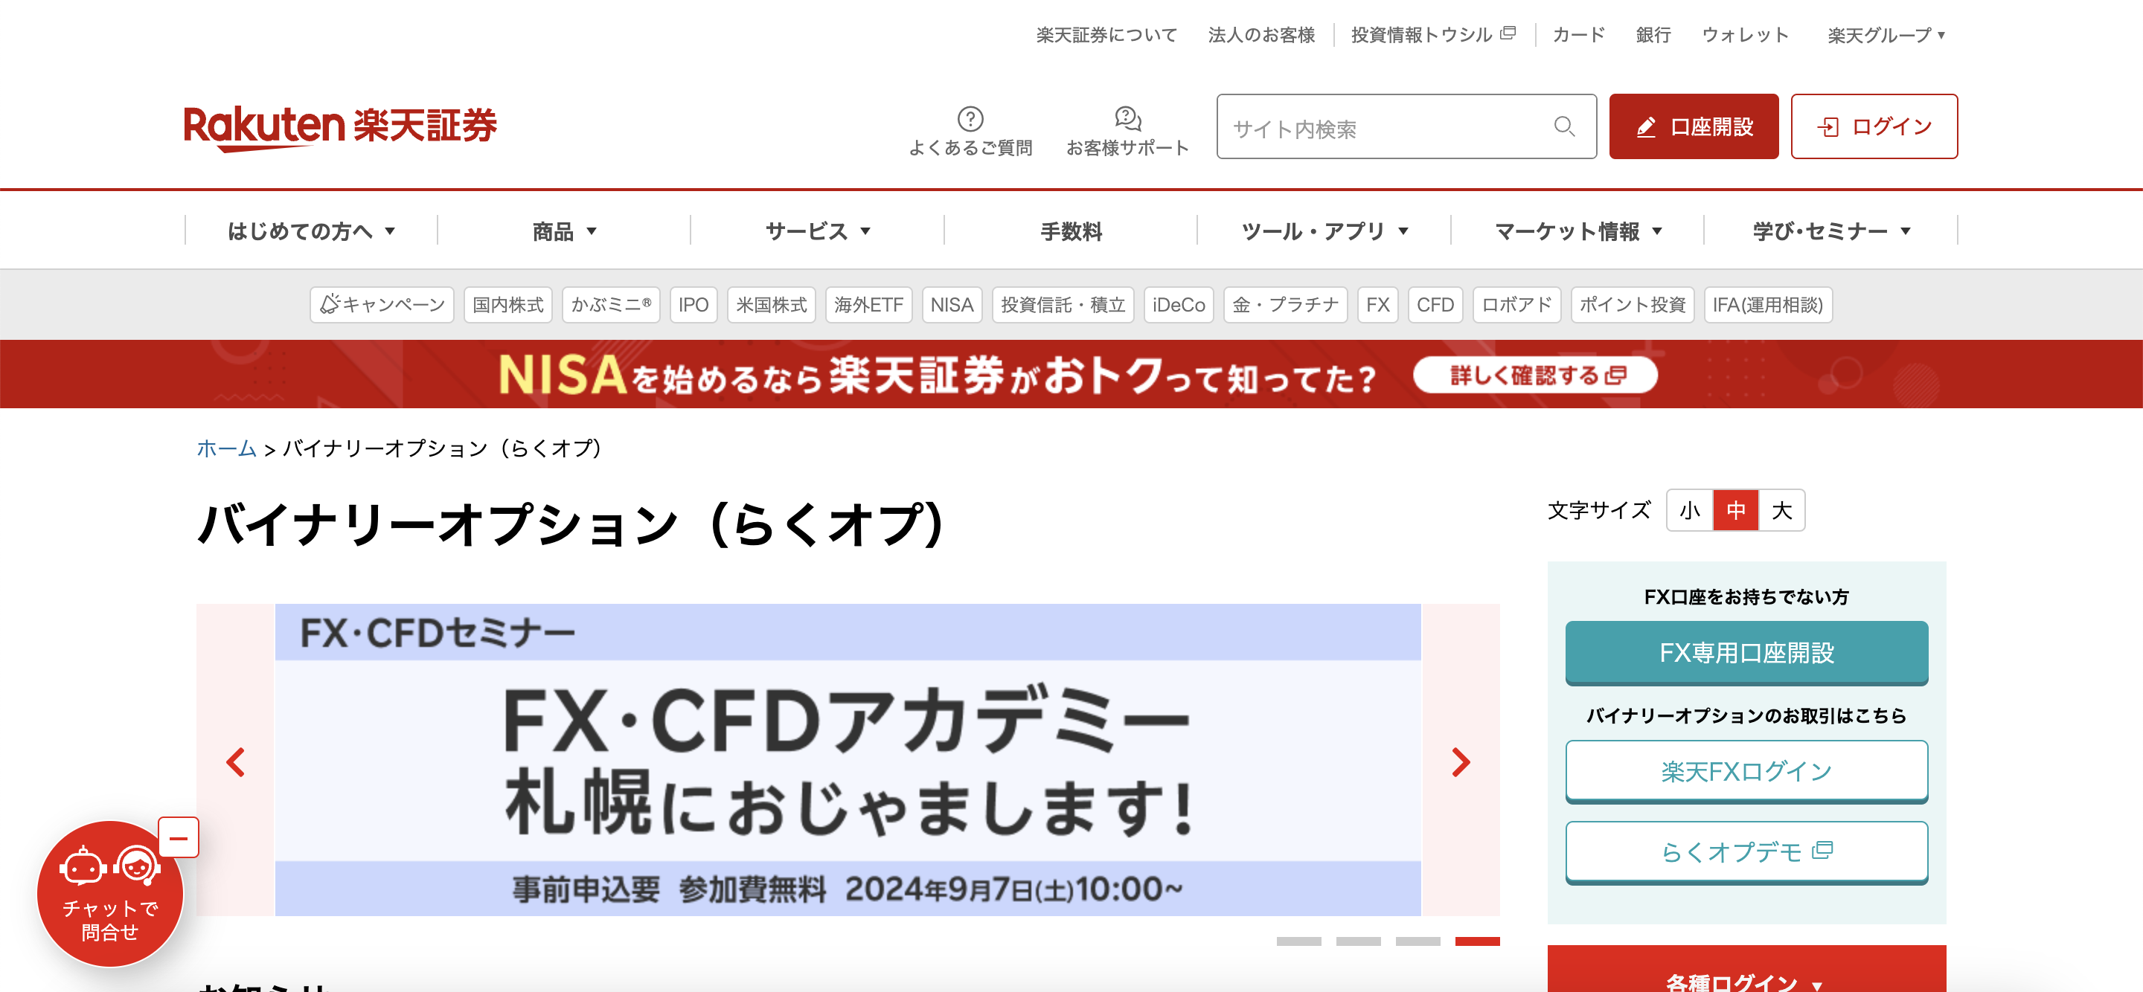This screenshot has height=992, width=2143.
Task: Click next slide arrow on carousel
Action: click(1460, 761)
